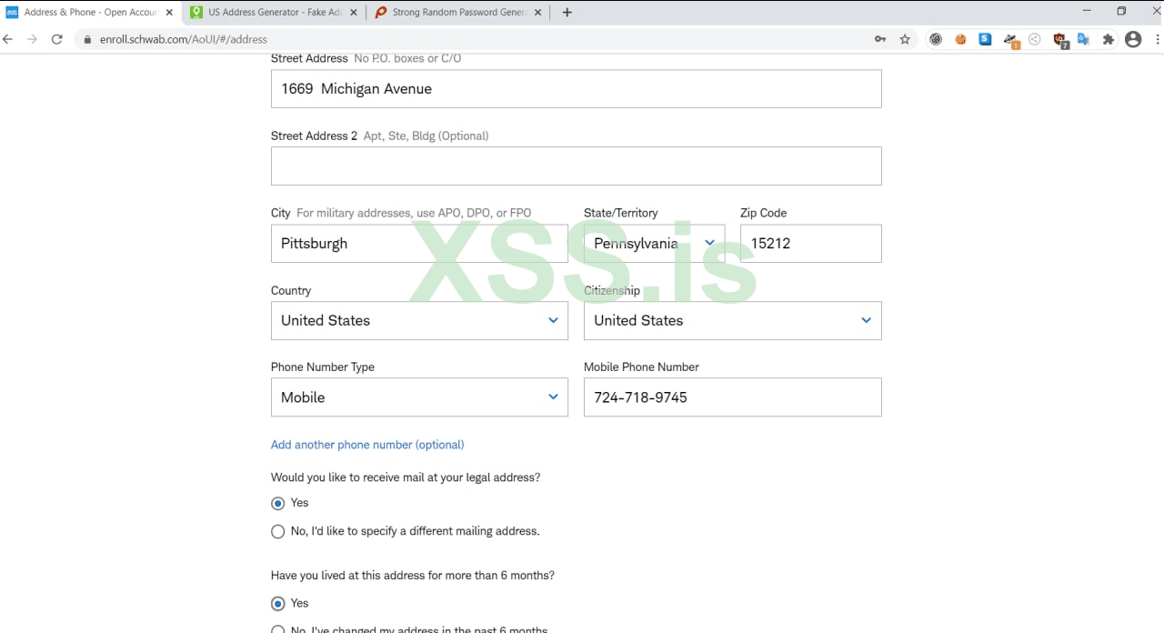Image resolution: width=1164 pixels, height=633 pixels.
Task: Bookmark this page with the star icon
Action: (x=905, y=39)
